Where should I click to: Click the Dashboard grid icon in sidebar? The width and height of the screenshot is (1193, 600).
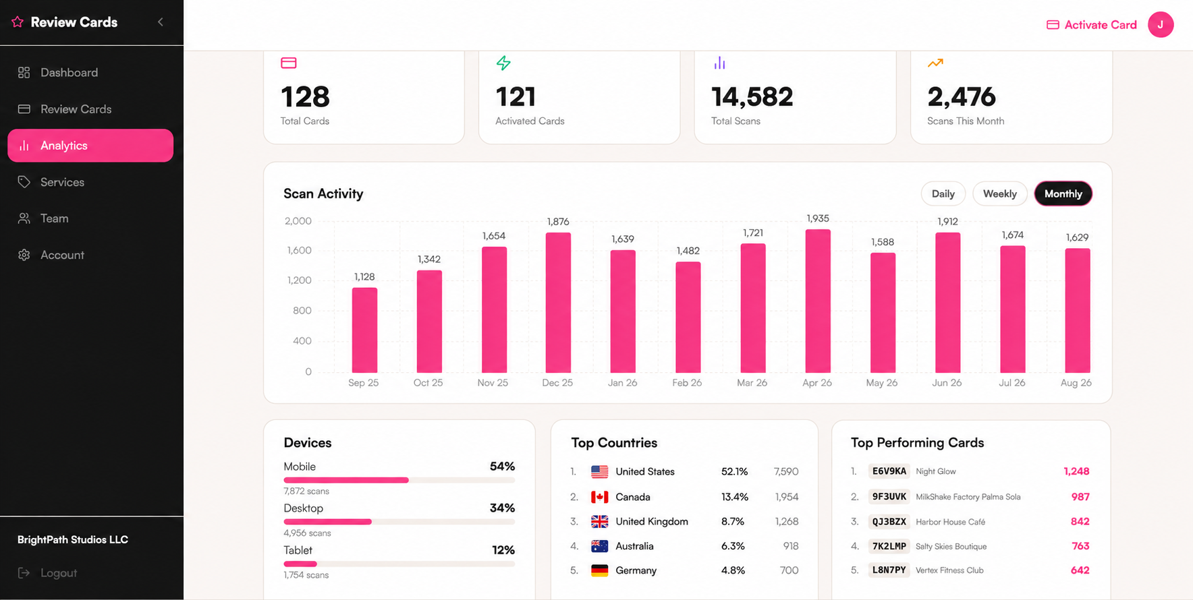pos(24,72)
